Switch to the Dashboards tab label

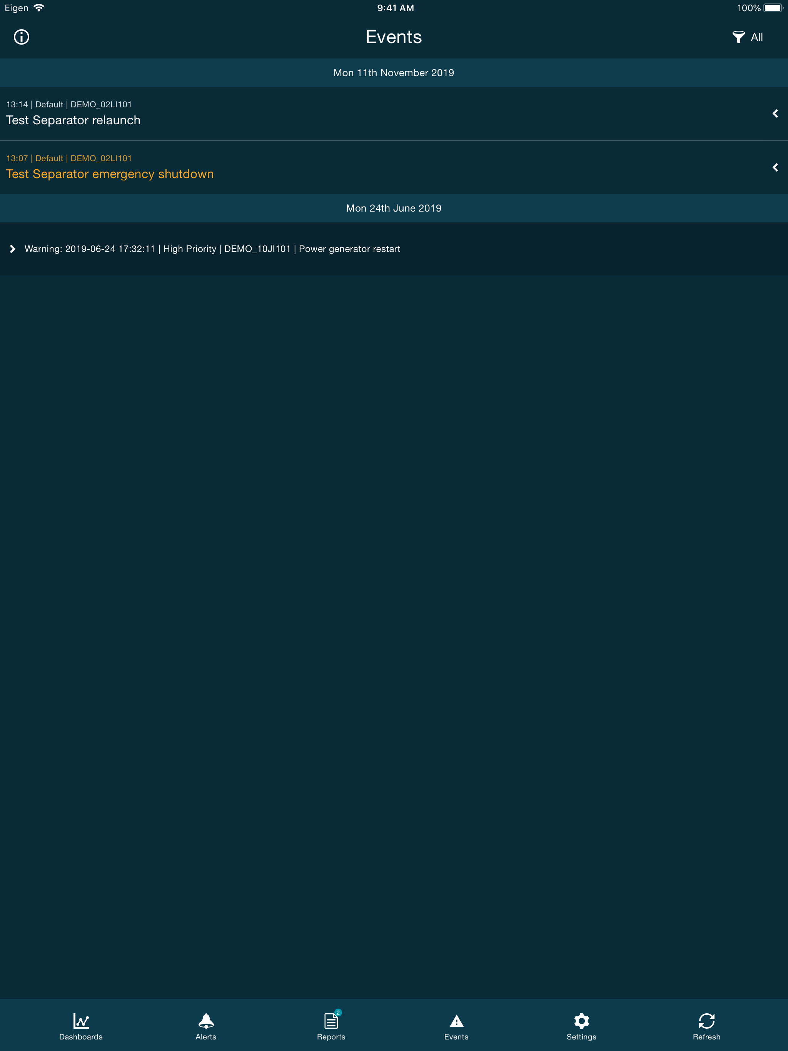pos(81,1037)
